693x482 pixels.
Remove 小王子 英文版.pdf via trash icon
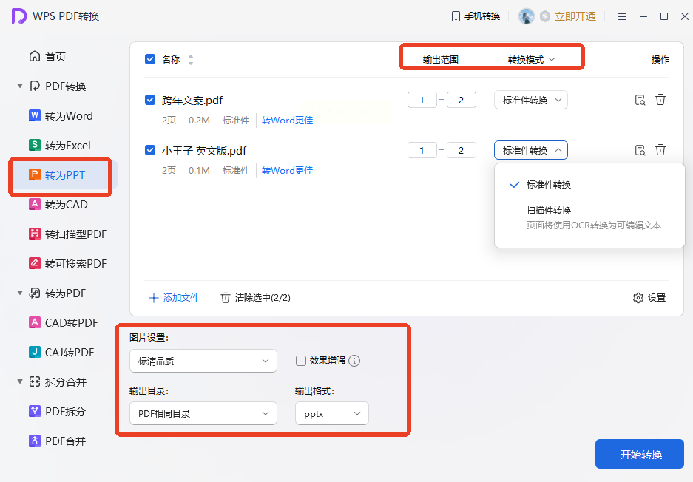660,150
